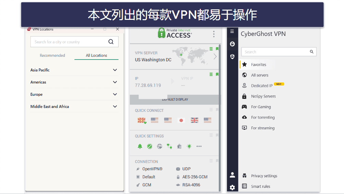Click the UDP transport entry
Image resolution: width=344 pixels, height=194 pixels.
pyautogui.click(x=186, y=169)
